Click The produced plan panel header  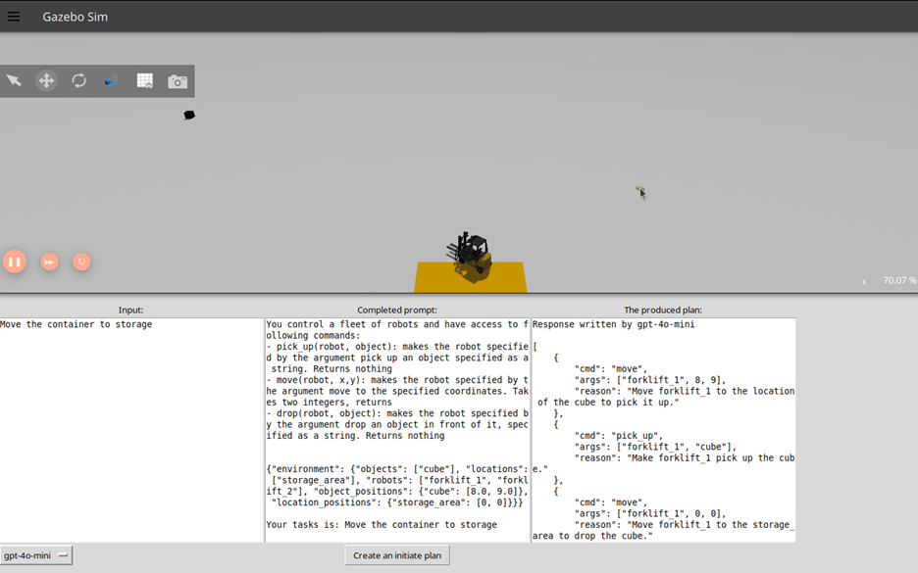(x=663, y=310)
